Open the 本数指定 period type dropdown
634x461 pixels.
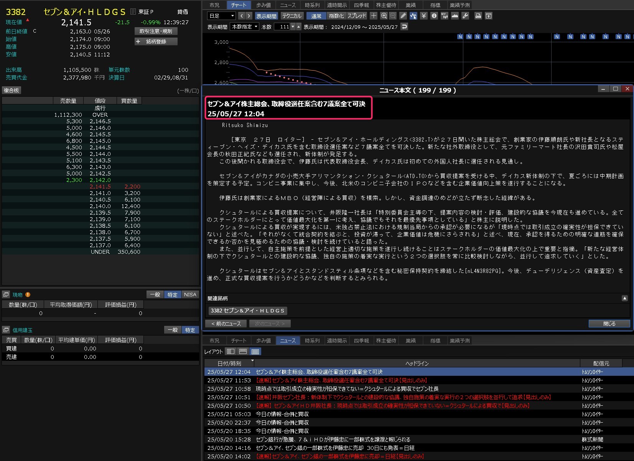245,26
